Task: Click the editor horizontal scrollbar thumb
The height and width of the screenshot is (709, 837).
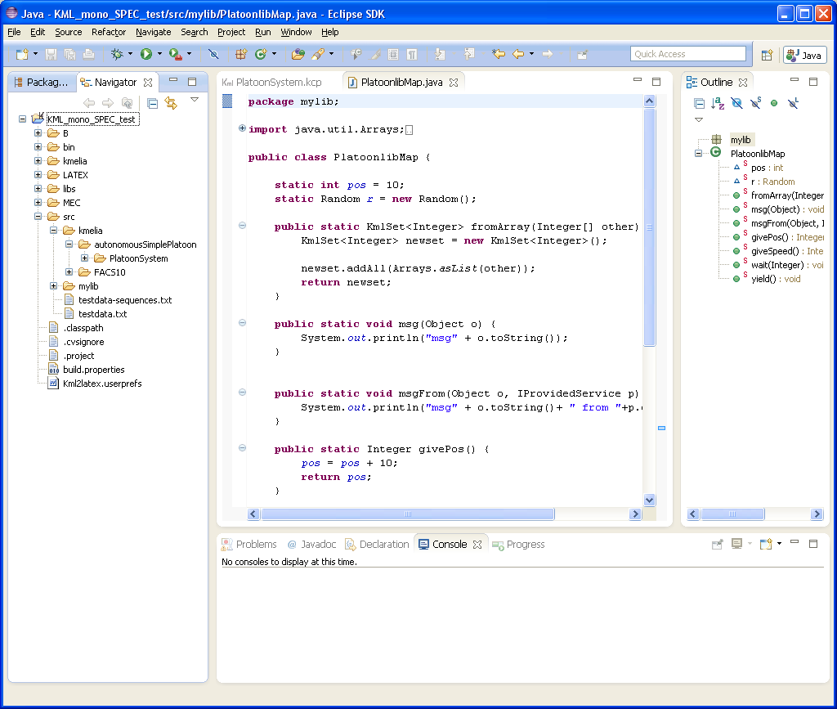Action: tap(407, 514)
